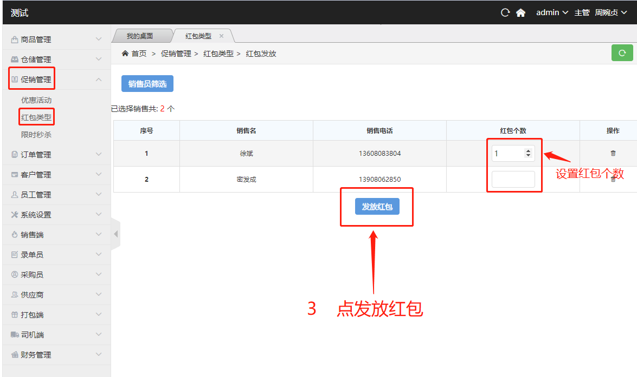Screen dimensions: 637x377
Task: Collapse sidebar using left arrow handle
Action: (x=115, y=234)
